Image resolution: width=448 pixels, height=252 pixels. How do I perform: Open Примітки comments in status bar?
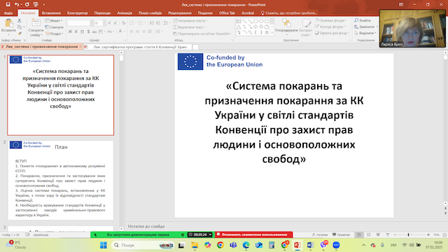(341, 234)
